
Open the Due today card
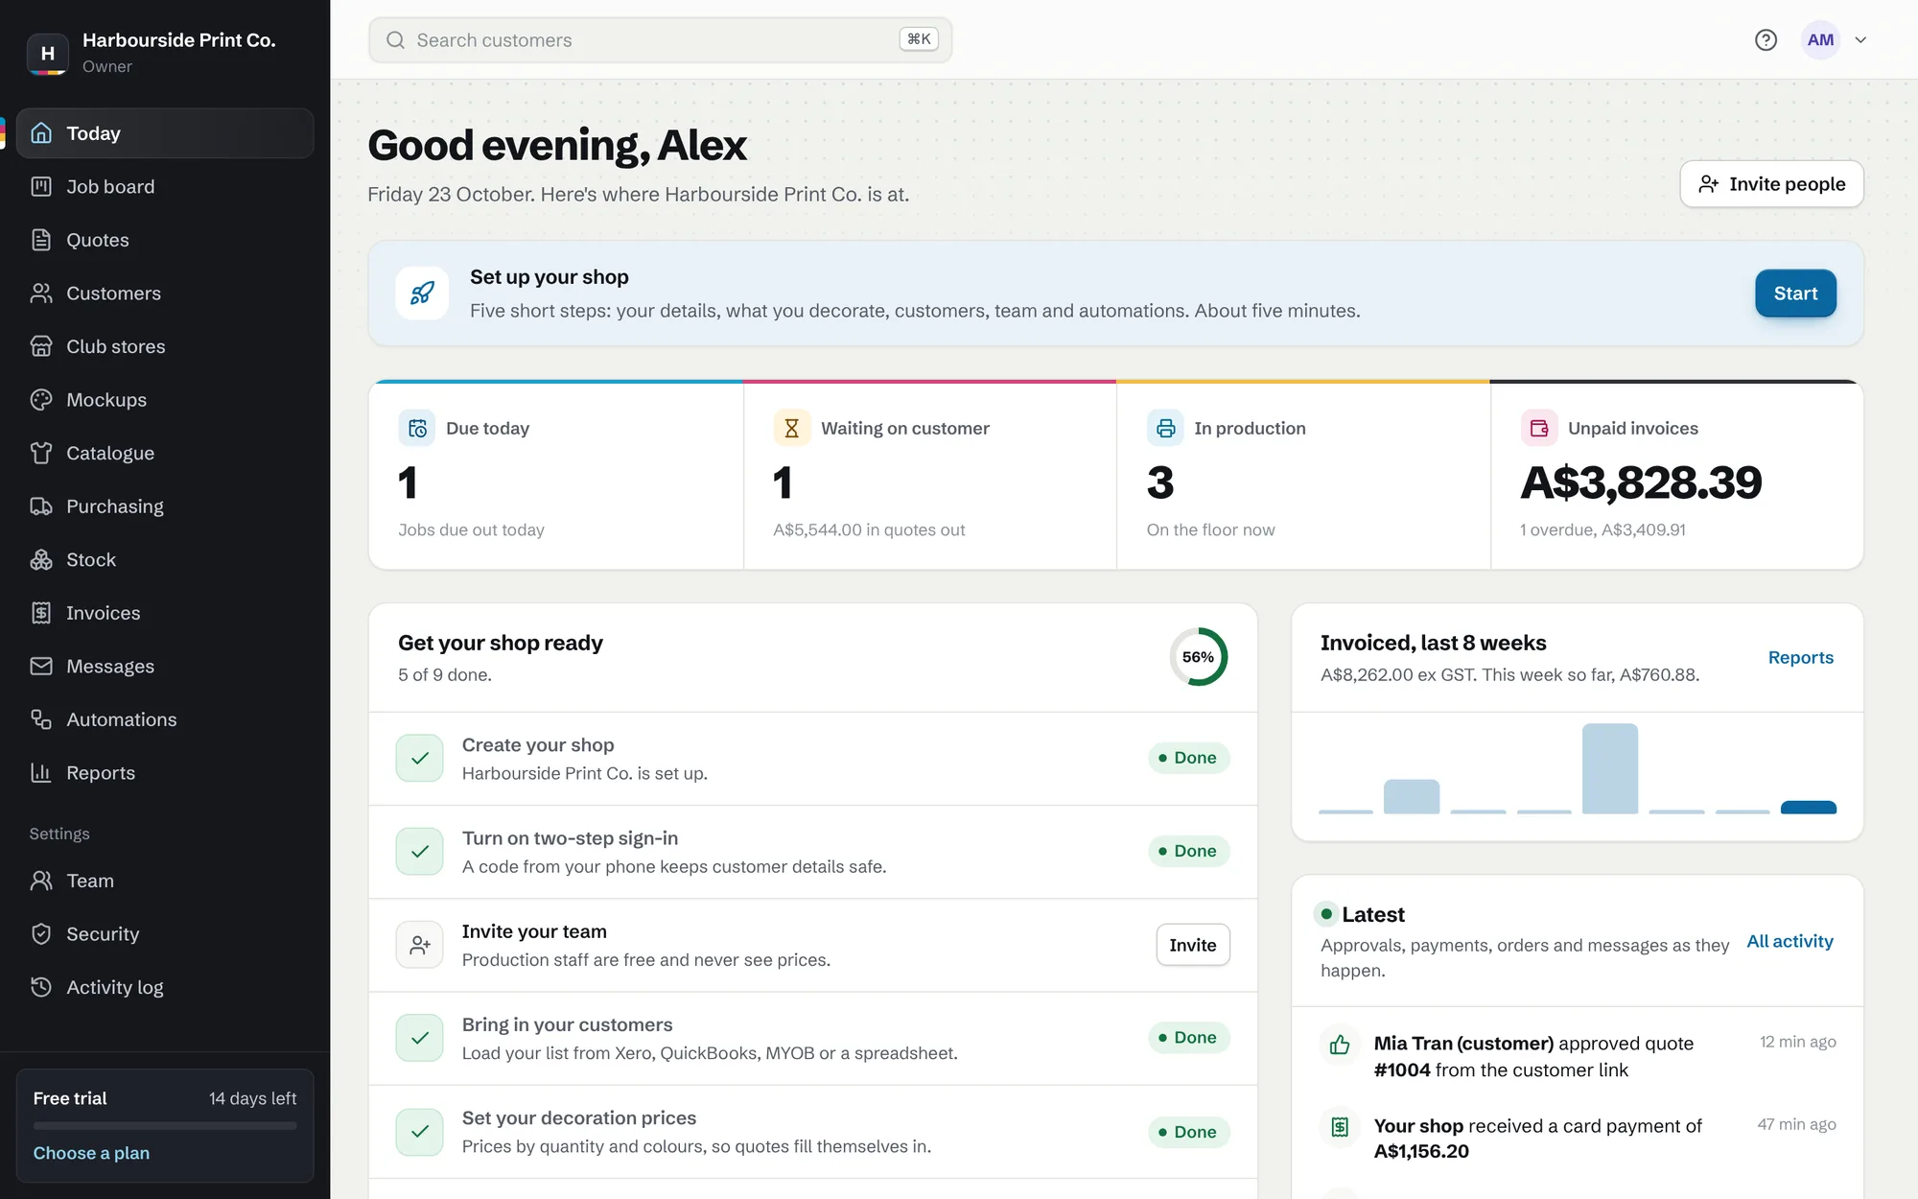pos(556,476)
